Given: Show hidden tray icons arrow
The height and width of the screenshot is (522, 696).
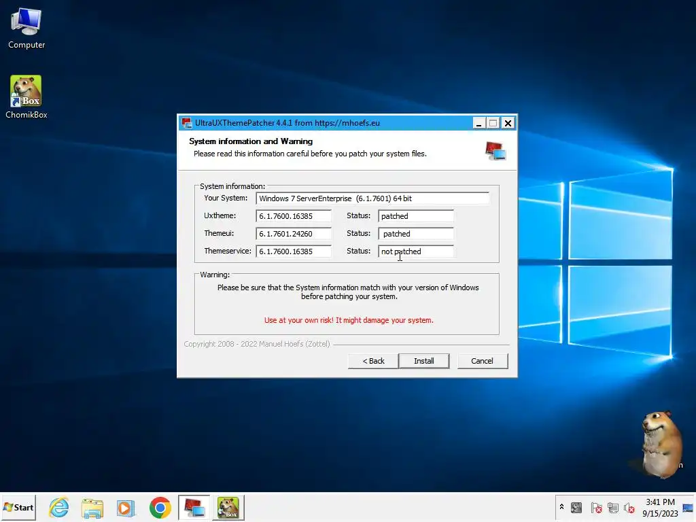Looking at the screenshot, I should click(x=561, y=507).
